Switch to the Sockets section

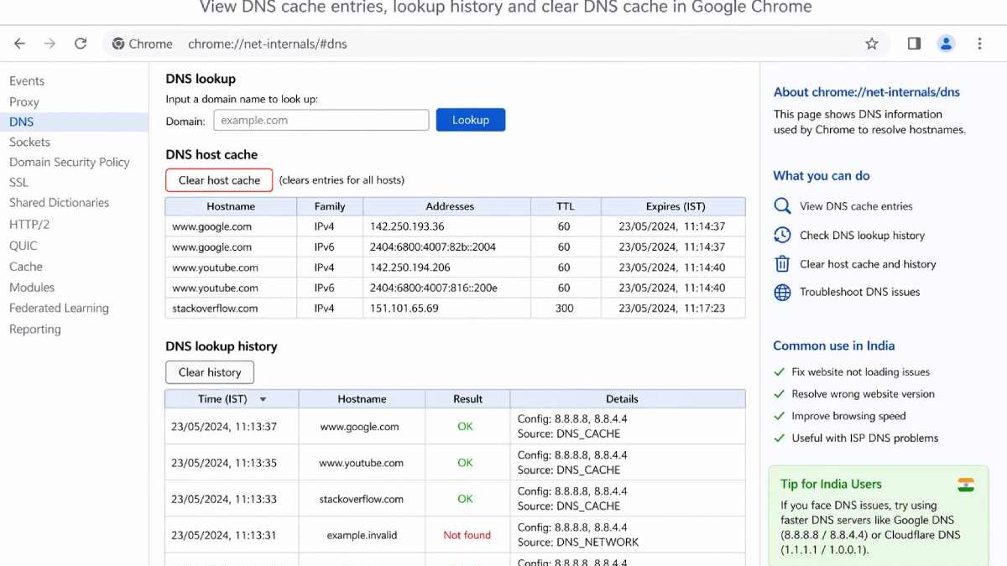(29, 142)
